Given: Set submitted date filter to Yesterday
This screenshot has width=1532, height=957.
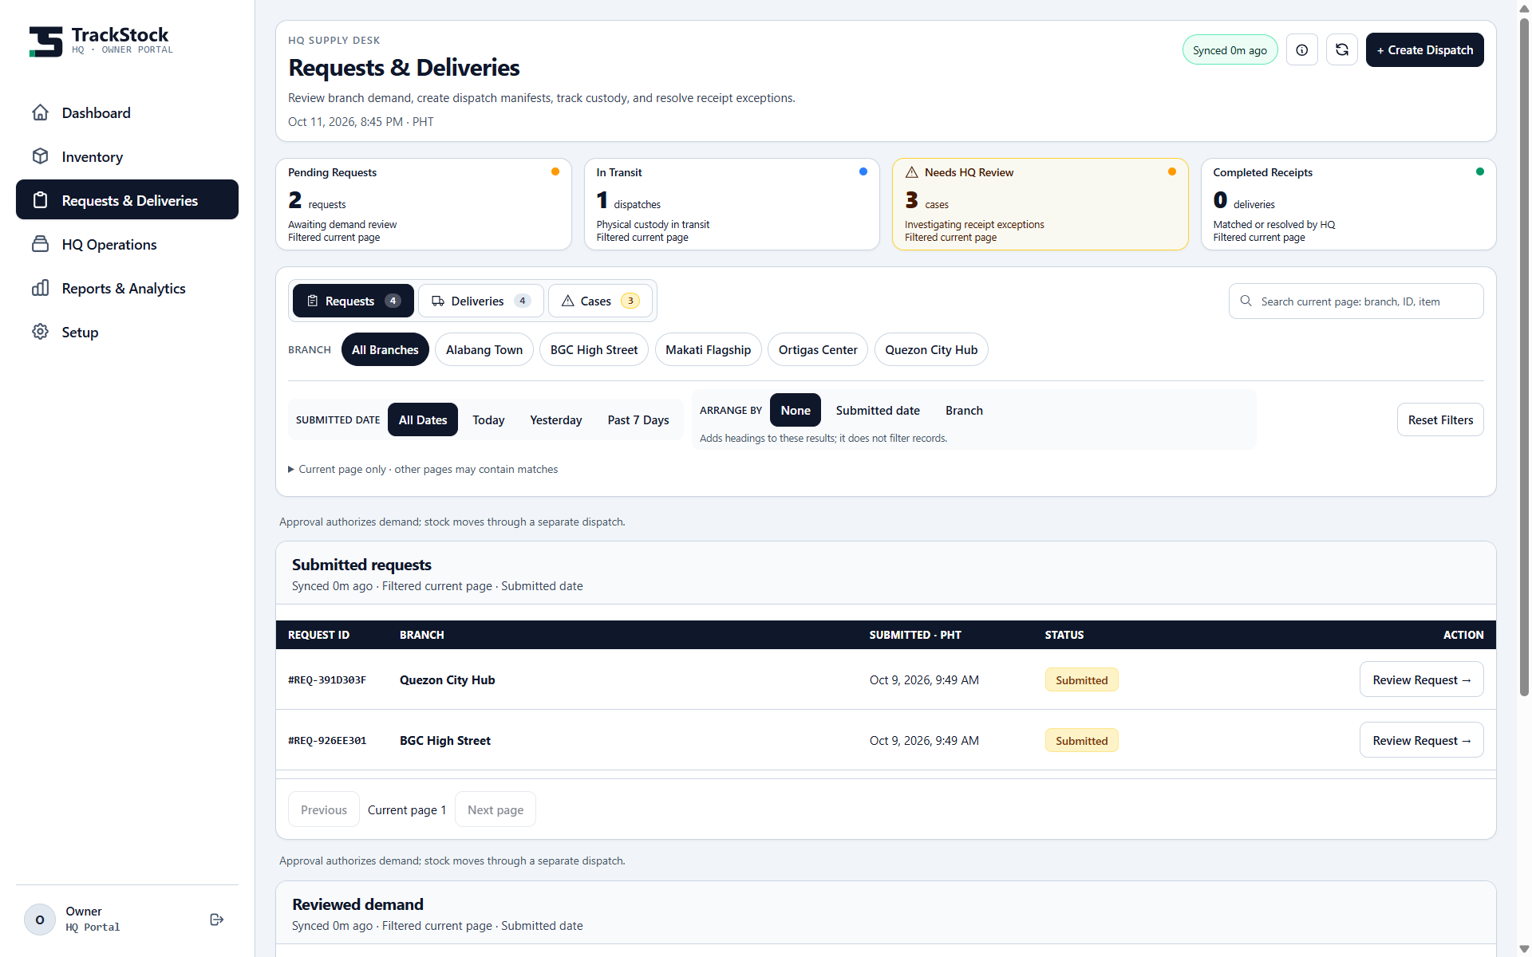Looking at the screenshot, I should 556,419.
